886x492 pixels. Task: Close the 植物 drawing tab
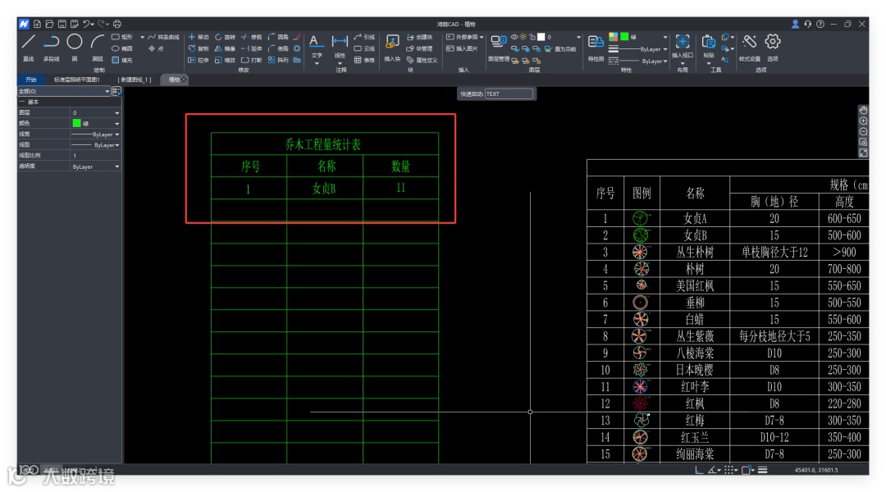(x=184, y=80)
